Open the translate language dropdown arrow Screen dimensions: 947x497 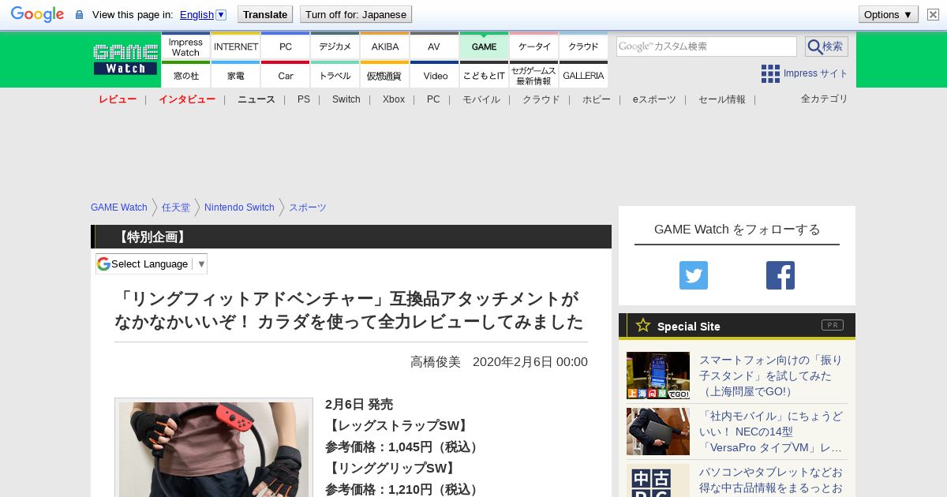221,14
